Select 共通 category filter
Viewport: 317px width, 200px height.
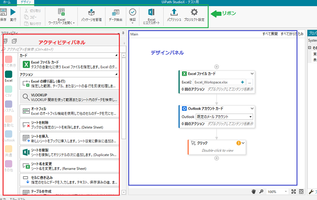pos(9,151)
